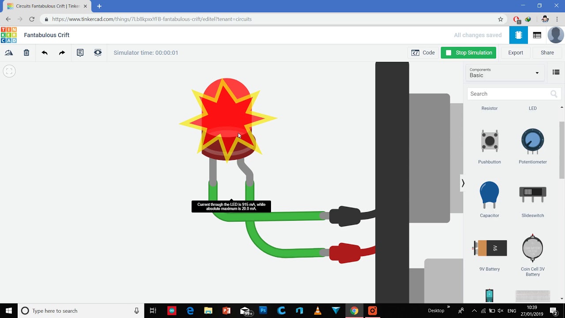565x318 pixels.
Task: Open Photoshop from taskbar
Action: click(x=263, y=310)
